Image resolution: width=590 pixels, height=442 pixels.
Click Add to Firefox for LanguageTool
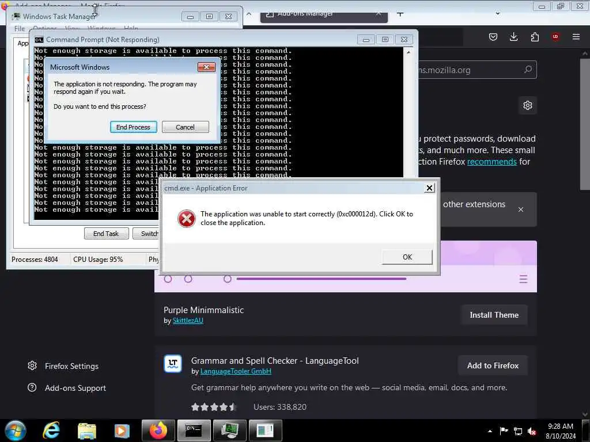(493, 365)
